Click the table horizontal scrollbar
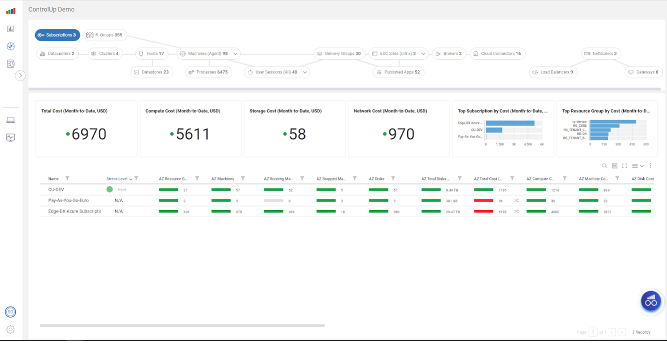This screenshot has width=667, height=343. [x=182, y=325]
